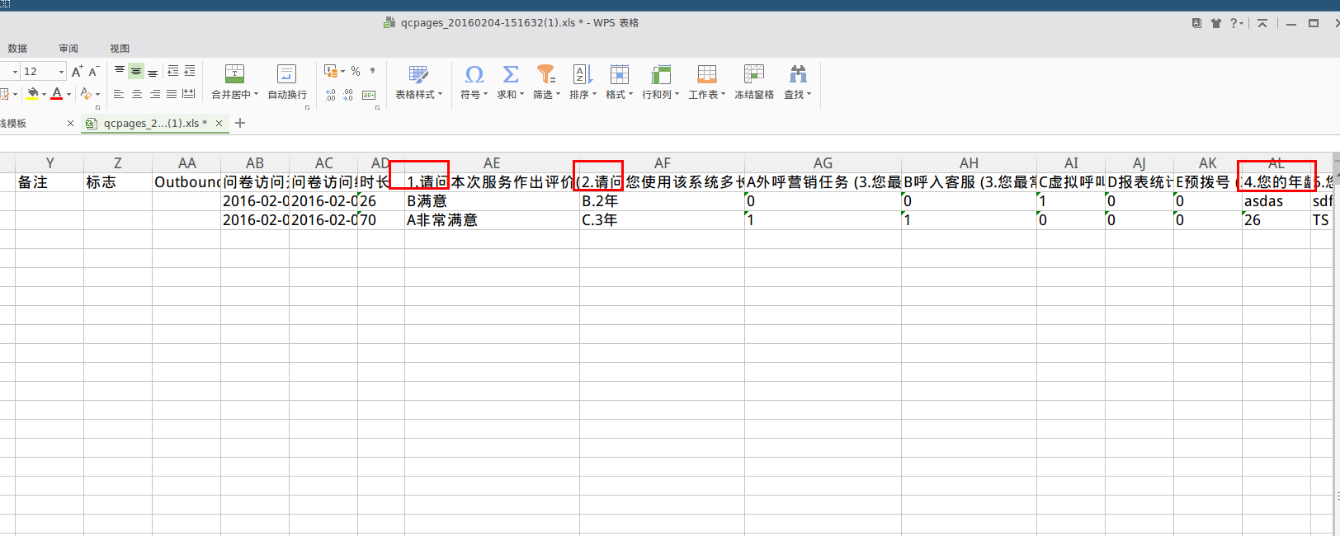Click the Omega symbol (符号) icon
The width and height of the screenshot is (1340, 536).
click(x=474, y=75)
